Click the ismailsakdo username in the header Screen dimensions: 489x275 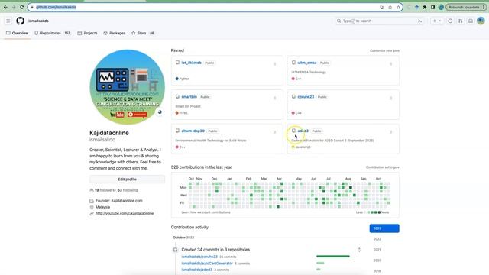point(38,21)
